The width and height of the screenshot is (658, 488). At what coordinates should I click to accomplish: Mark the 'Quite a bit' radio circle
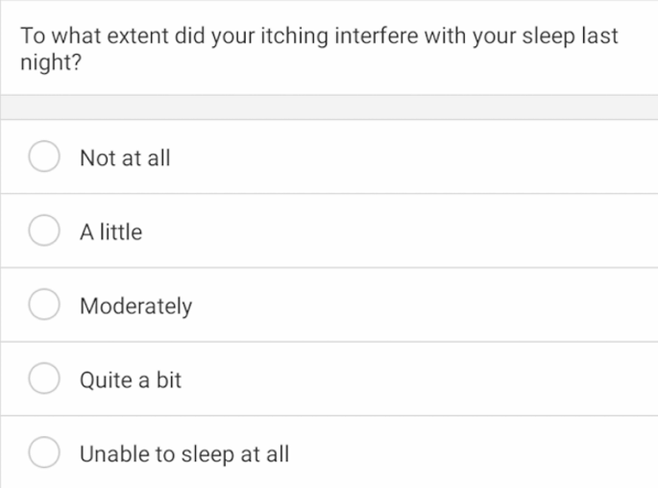coord(43,379)
